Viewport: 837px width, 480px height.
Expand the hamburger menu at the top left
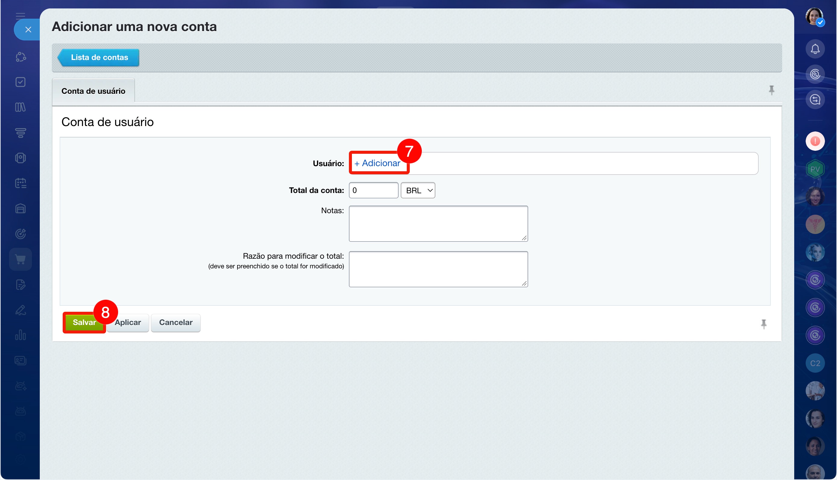[20, 15]
